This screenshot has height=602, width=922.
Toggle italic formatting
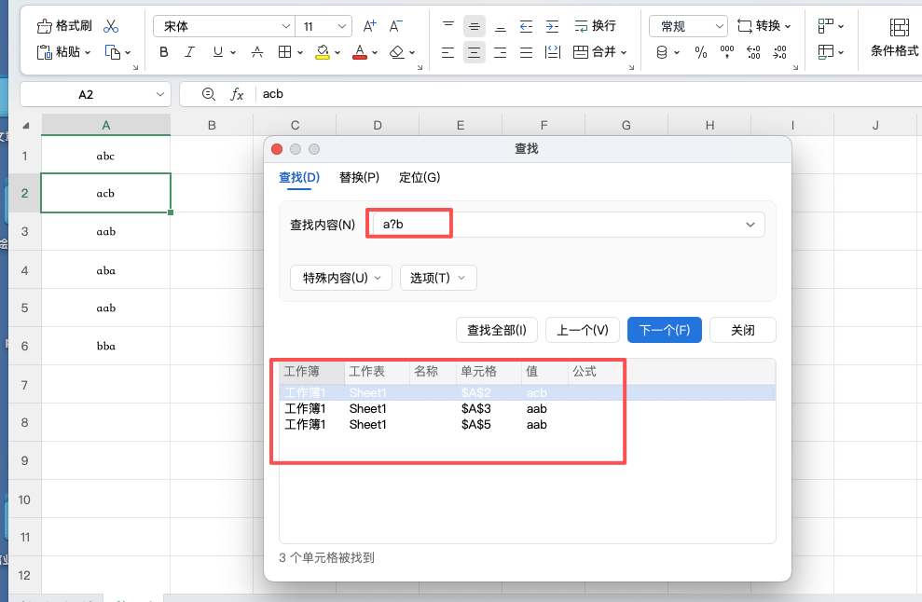tap(189, 52)
